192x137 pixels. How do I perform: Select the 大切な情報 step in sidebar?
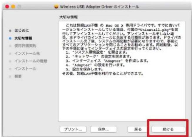[x=23, y=38]
